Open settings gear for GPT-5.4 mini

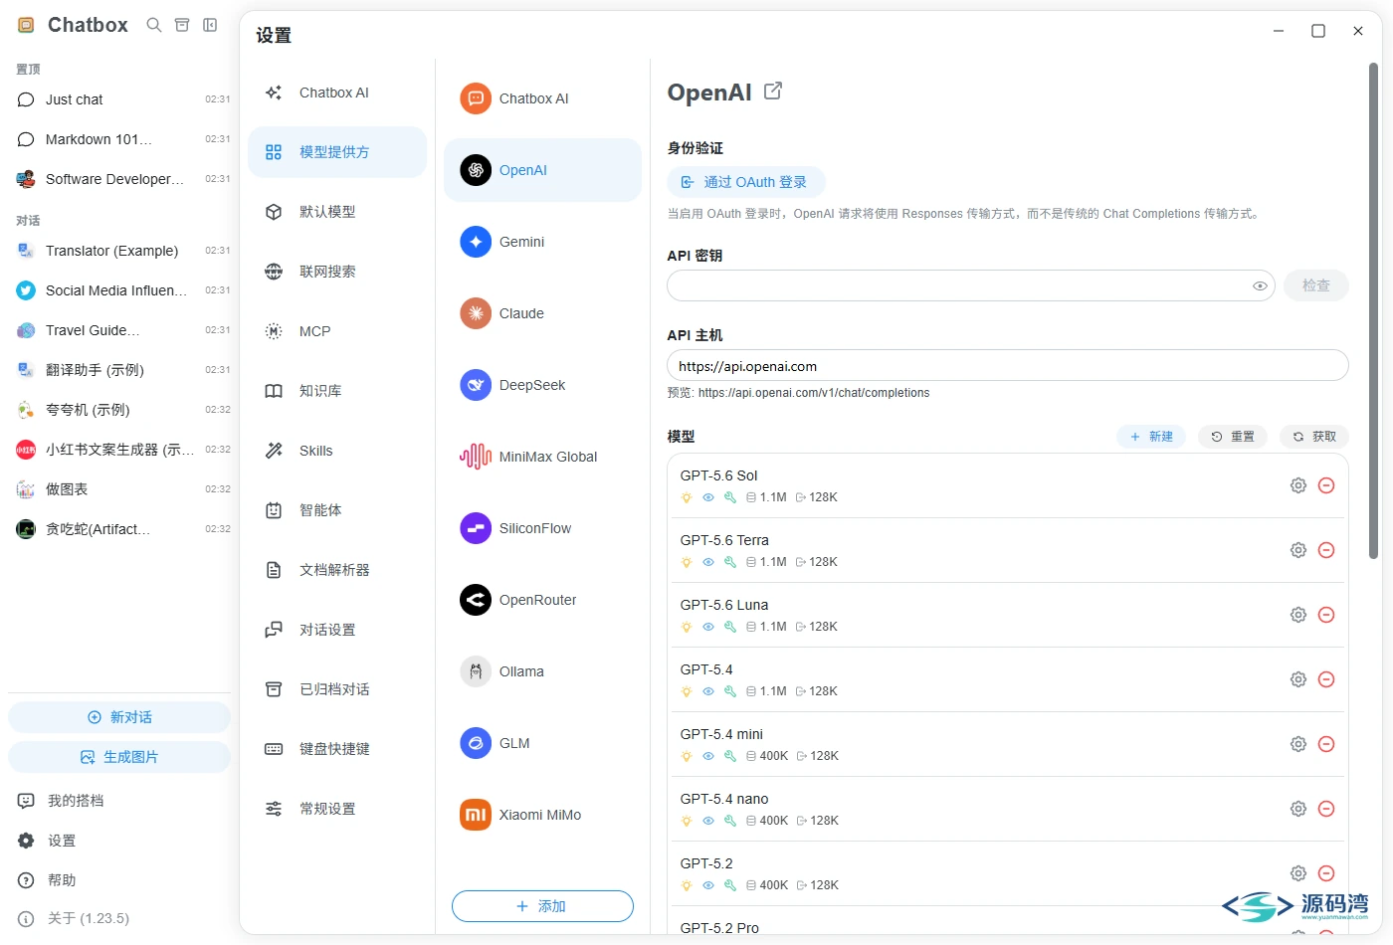pos(1298,744)
